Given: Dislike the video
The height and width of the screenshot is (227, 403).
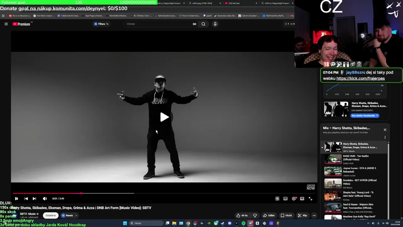Looking at the screenshot, I should coord(255,216).
